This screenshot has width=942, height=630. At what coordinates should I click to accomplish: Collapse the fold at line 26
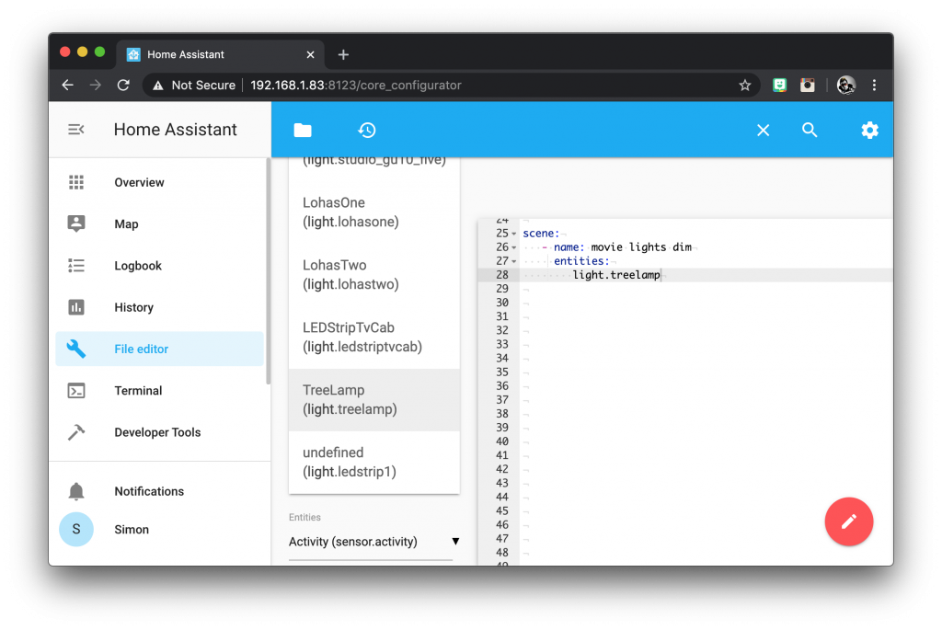(x=514, y=246)
